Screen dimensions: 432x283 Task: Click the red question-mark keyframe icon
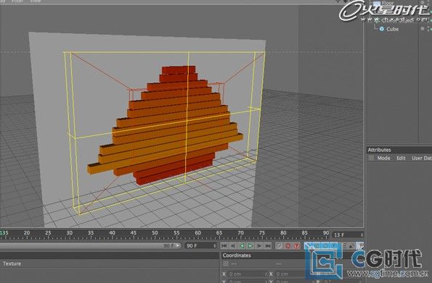pos(296,245)
